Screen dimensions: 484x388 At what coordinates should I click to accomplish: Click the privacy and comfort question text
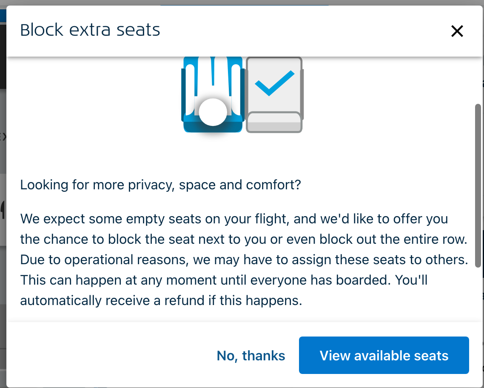[160, 185]
